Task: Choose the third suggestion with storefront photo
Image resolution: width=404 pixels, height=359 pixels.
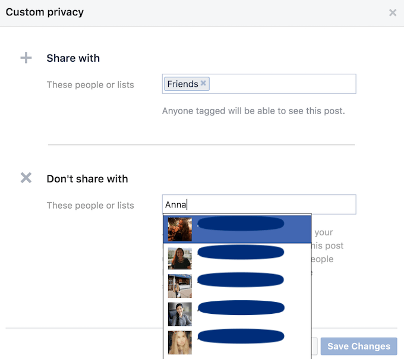Action: pyautogui.click(x=237, y=286)
